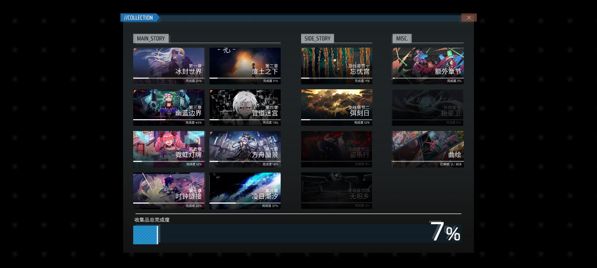Click the 已解锁 3 / 309 counter
Viewport: 597px width, 268px height.
451,164
